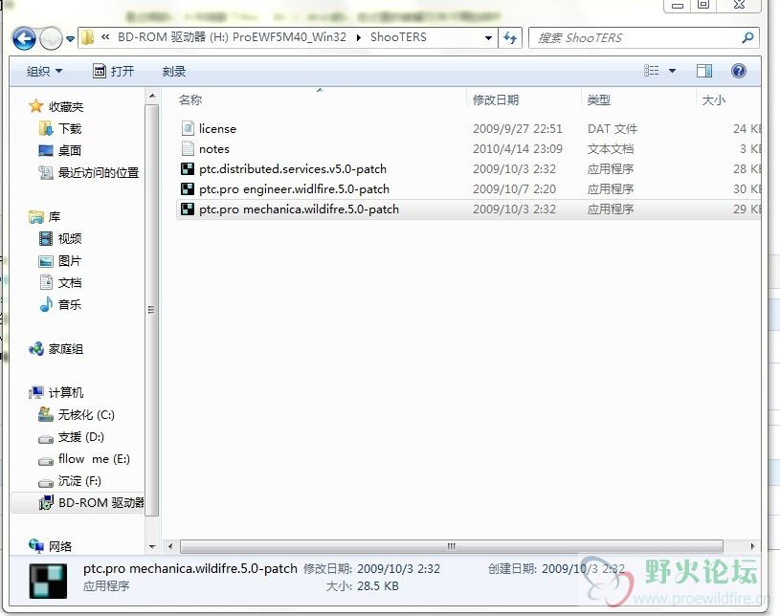The width and height of the screenshot is (780, 616).
Task: Sort by 名称 column header
Action: click(x=190, y=99)
